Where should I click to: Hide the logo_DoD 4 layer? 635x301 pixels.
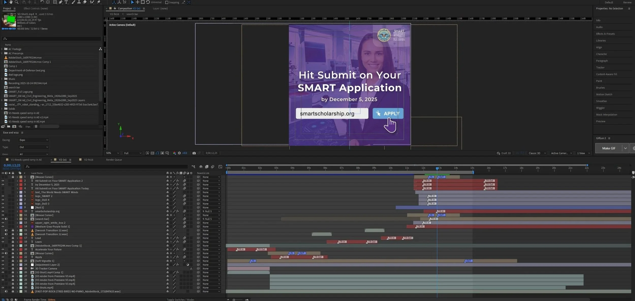click(3, 200)
